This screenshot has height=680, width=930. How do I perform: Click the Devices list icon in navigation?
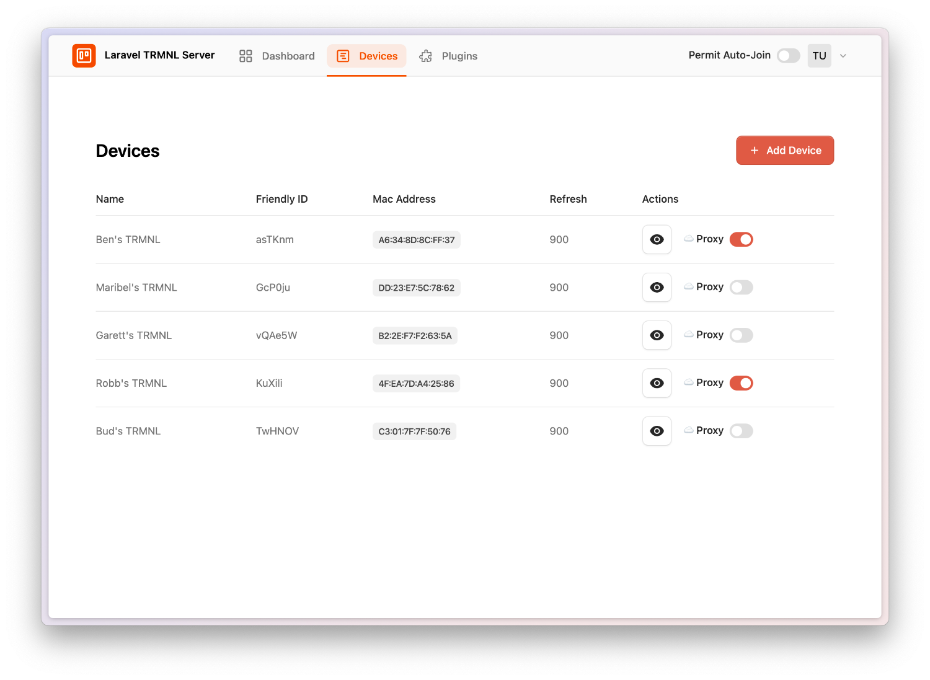pyautogui.click(x=343, y=56)
